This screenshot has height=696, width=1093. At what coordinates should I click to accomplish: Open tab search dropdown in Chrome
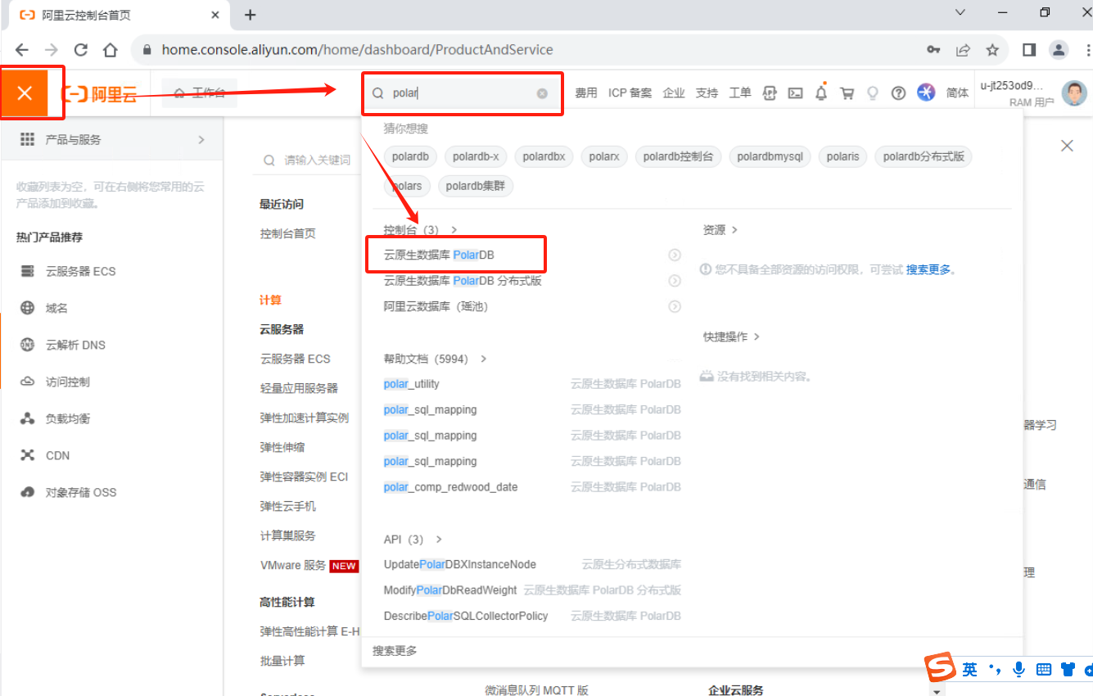tap(961, 13)
